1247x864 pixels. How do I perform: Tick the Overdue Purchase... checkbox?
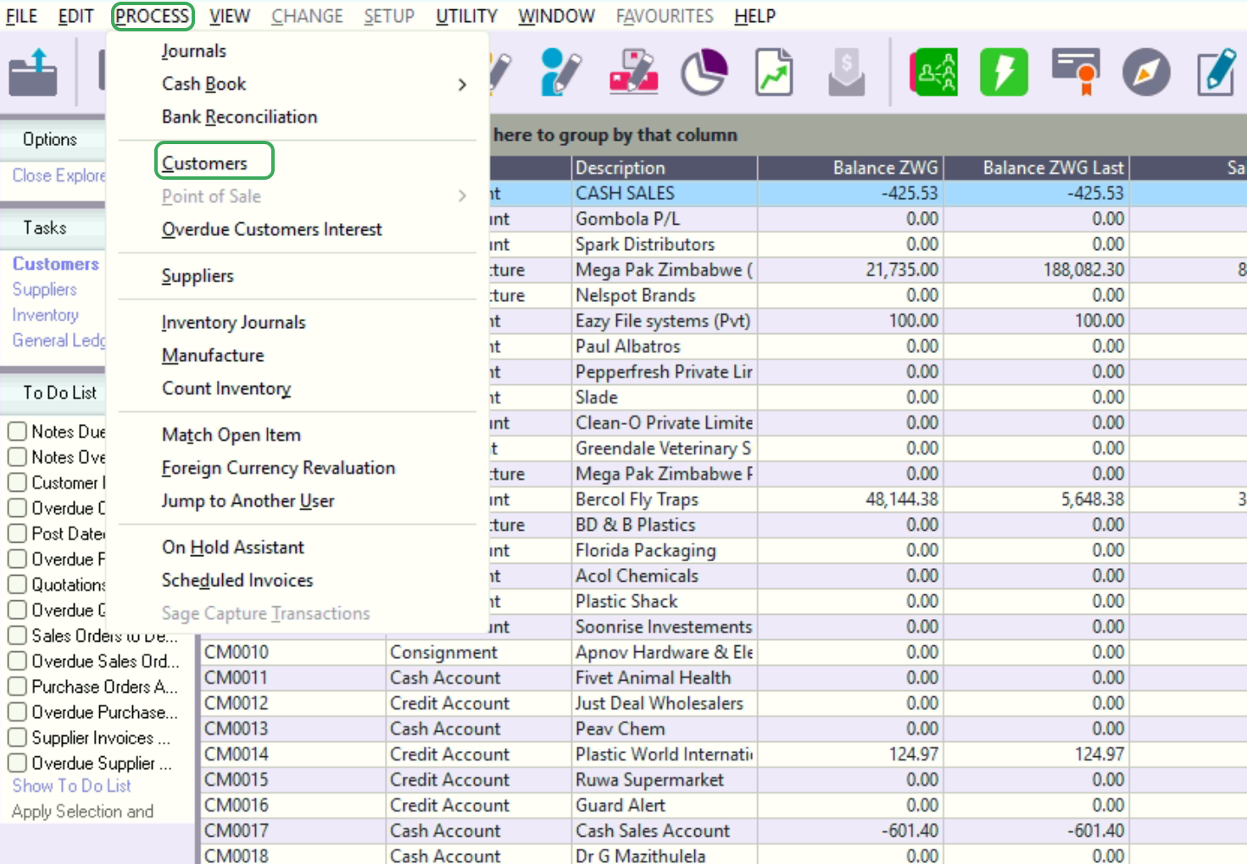[17, 711]
